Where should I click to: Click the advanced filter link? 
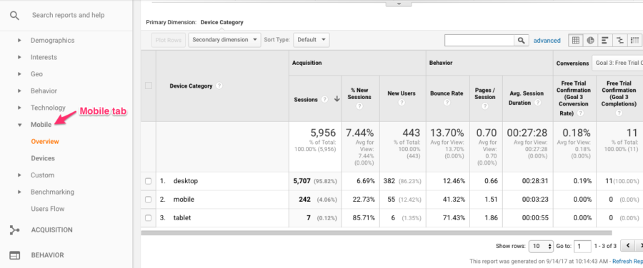[x=547, y=41]
